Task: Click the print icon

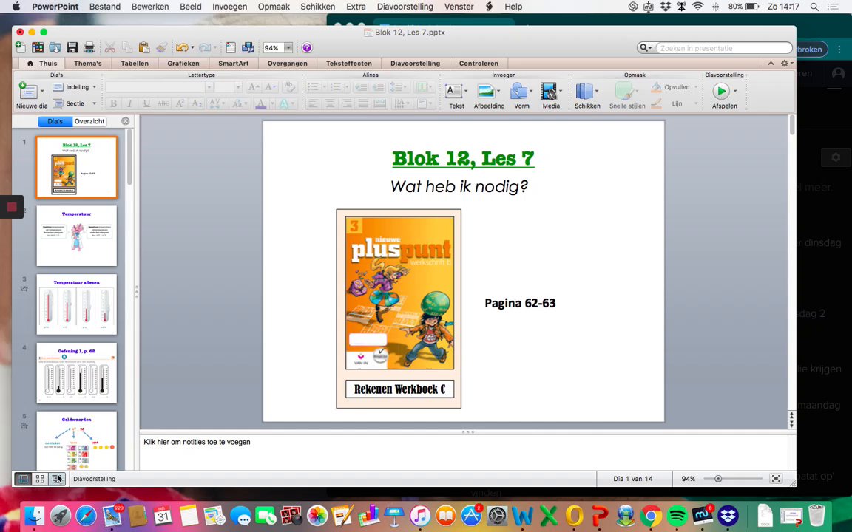Action: coord(89,47)
